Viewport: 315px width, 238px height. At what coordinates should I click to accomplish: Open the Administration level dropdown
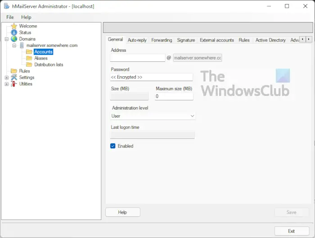coord(153,116)
